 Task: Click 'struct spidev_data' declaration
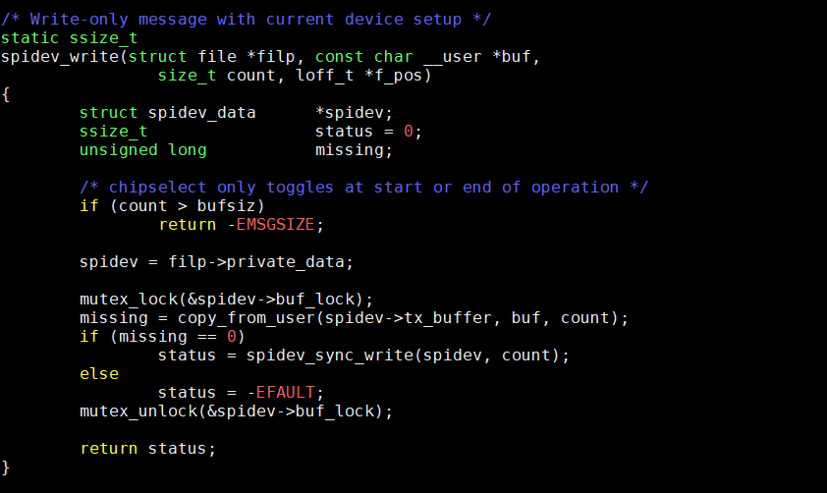pyautogui.click(x=167, y=113)
